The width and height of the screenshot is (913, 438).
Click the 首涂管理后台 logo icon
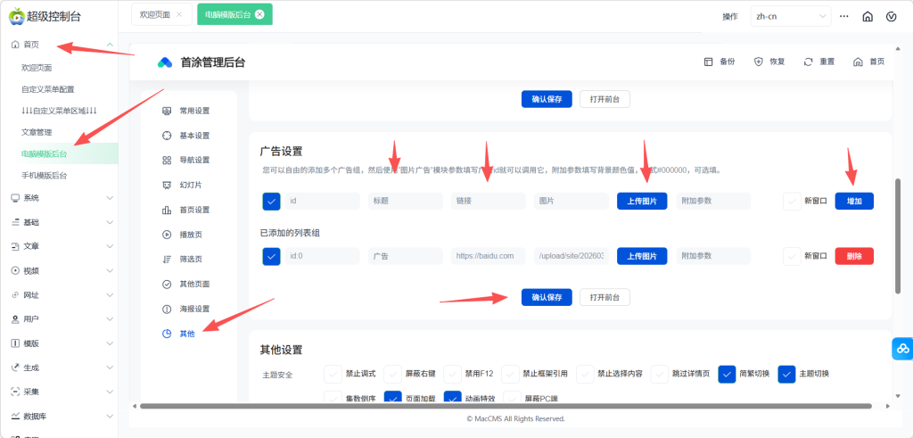pos(165,62)
